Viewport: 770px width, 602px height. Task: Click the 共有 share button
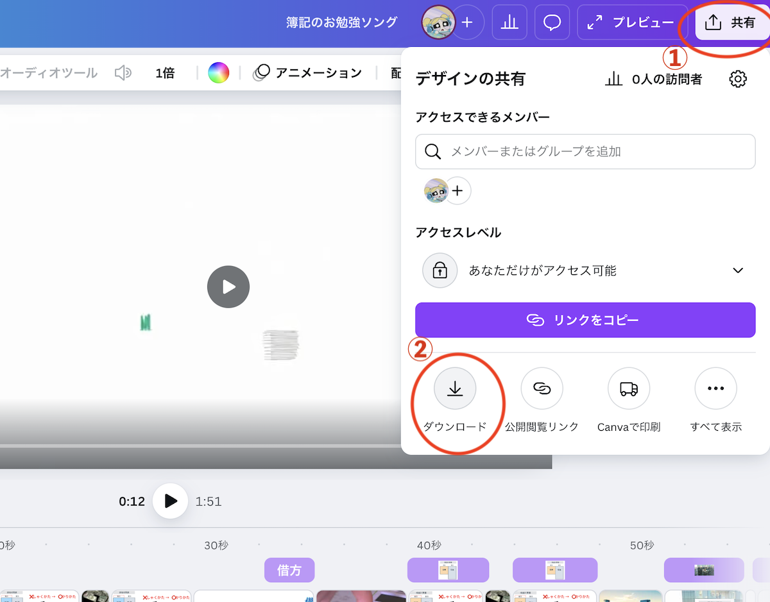[x=732, y=22]
